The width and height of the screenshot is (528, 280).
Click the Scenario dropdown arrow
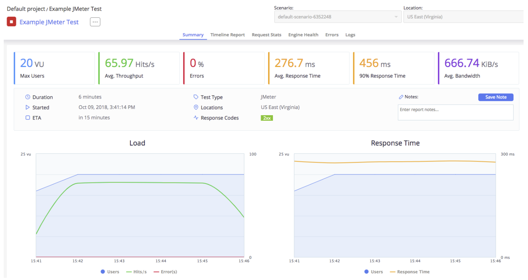click(396, 17)
